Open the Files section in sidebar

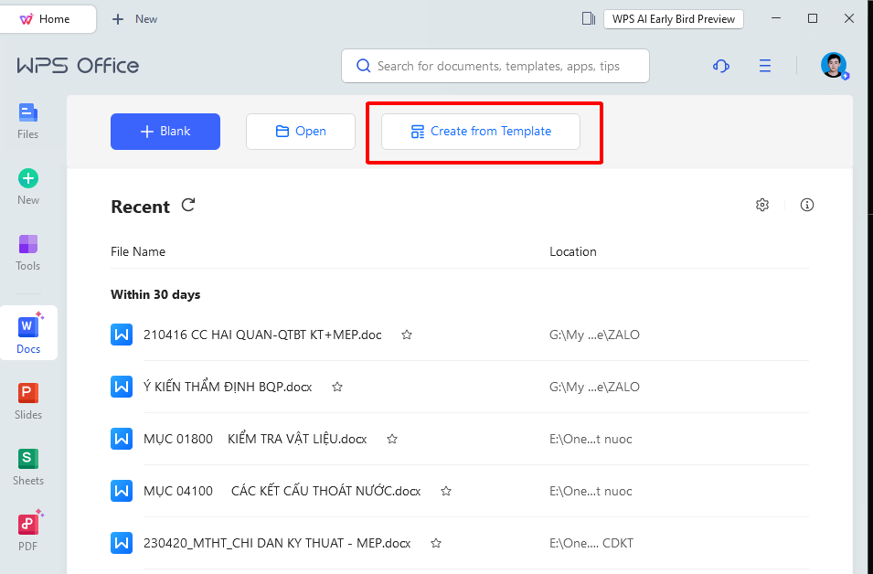pos(28,121)
